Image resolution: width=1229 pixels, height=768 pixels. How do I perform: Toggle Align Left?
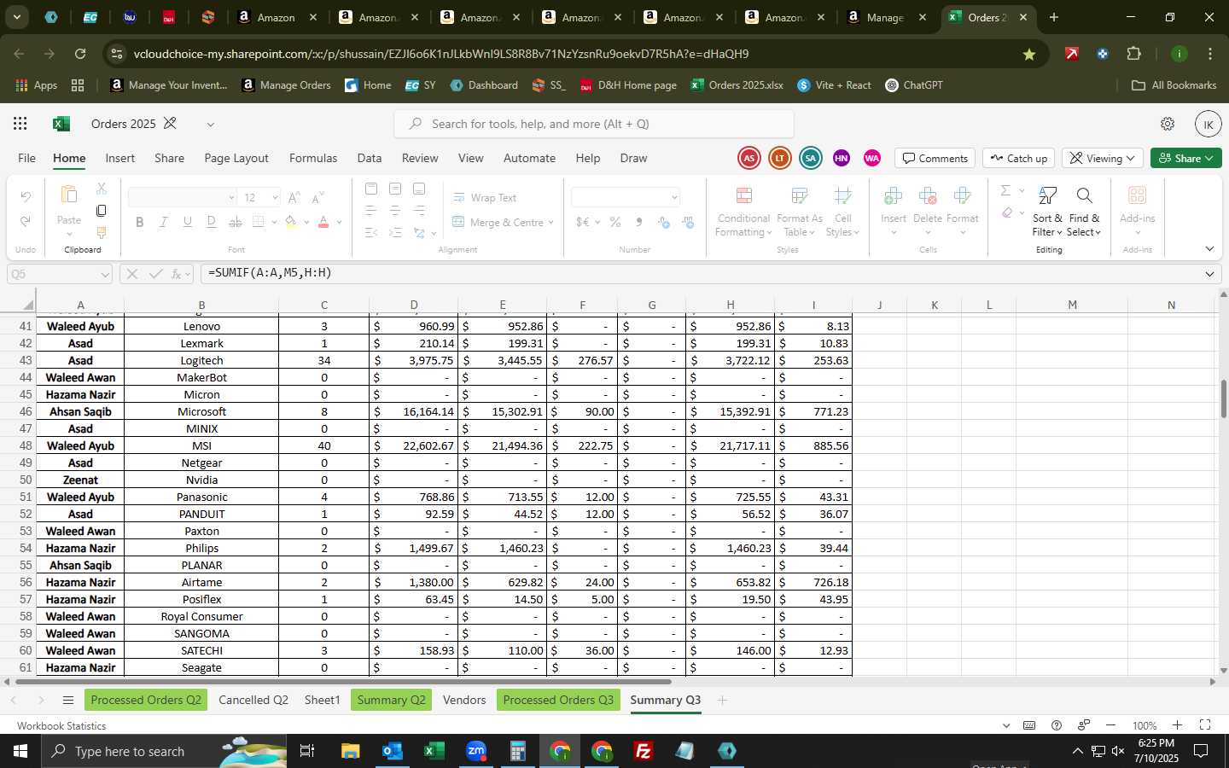tap(370, 210)
